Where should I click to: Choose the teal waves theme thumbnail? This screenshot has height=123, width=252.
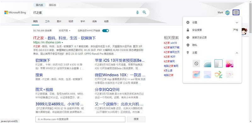pos(207,63)
